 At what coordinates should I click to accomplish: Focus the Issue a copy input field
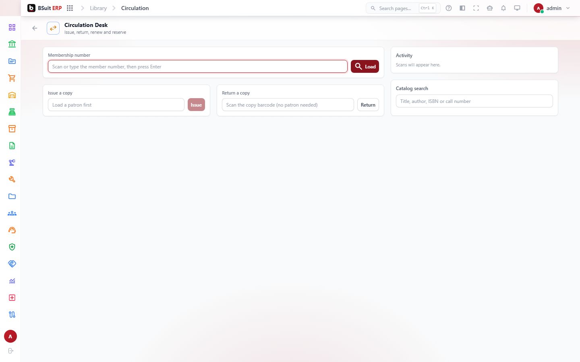[x=116, y=105]
